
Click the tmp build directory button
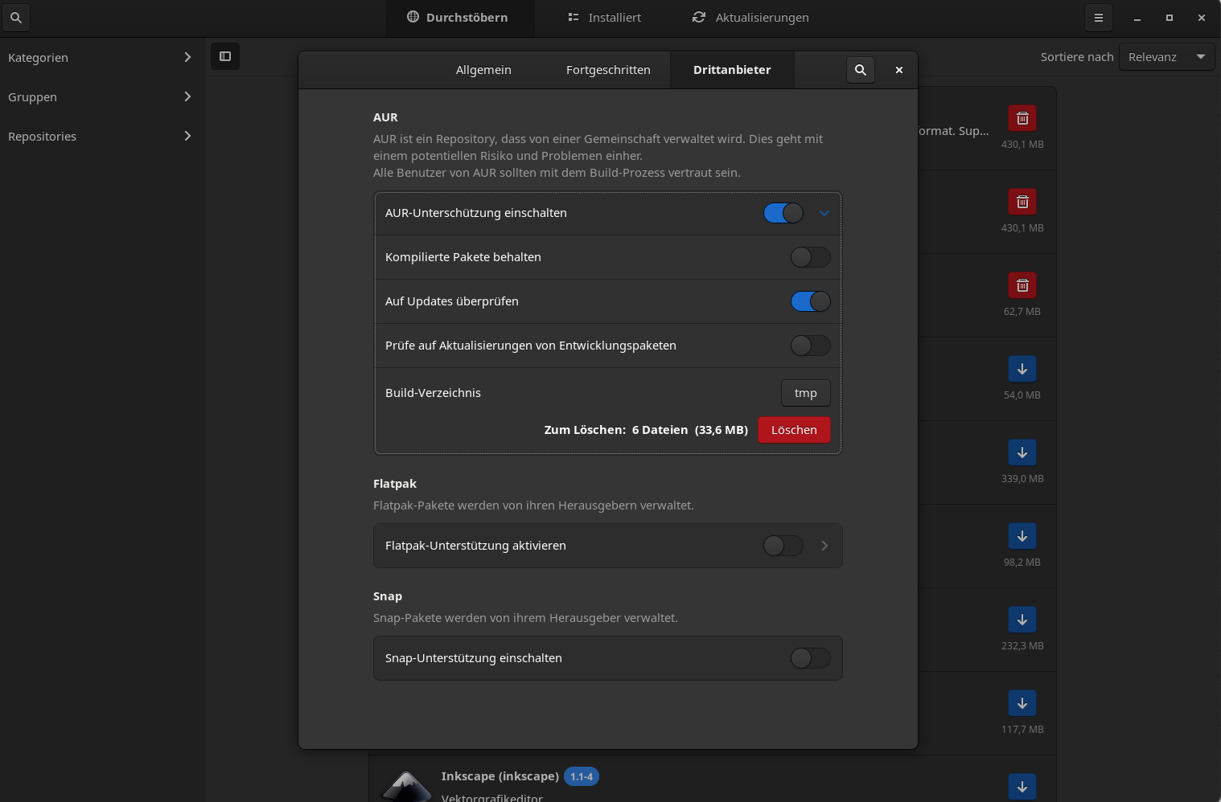coord(805,393)
